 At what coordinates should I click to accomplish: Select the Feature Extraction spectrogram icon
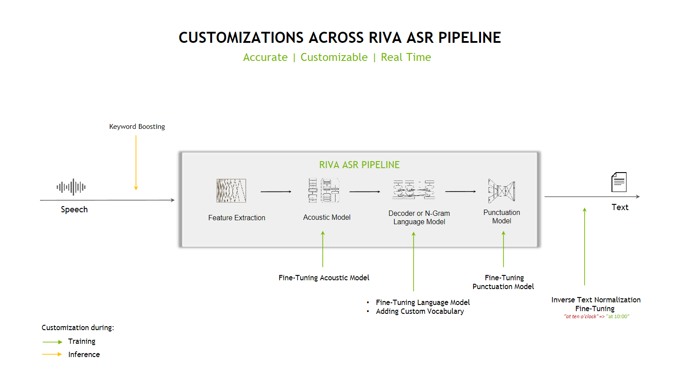pyautogui.click(x=231, y=191)
